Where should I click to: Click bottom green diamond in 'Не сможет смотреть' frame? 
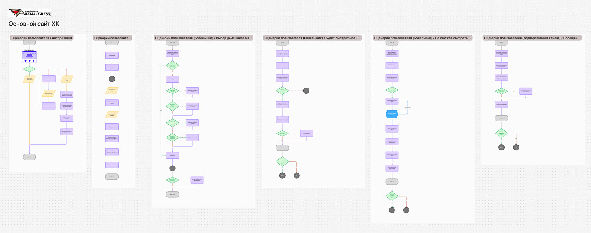(392, 196)
